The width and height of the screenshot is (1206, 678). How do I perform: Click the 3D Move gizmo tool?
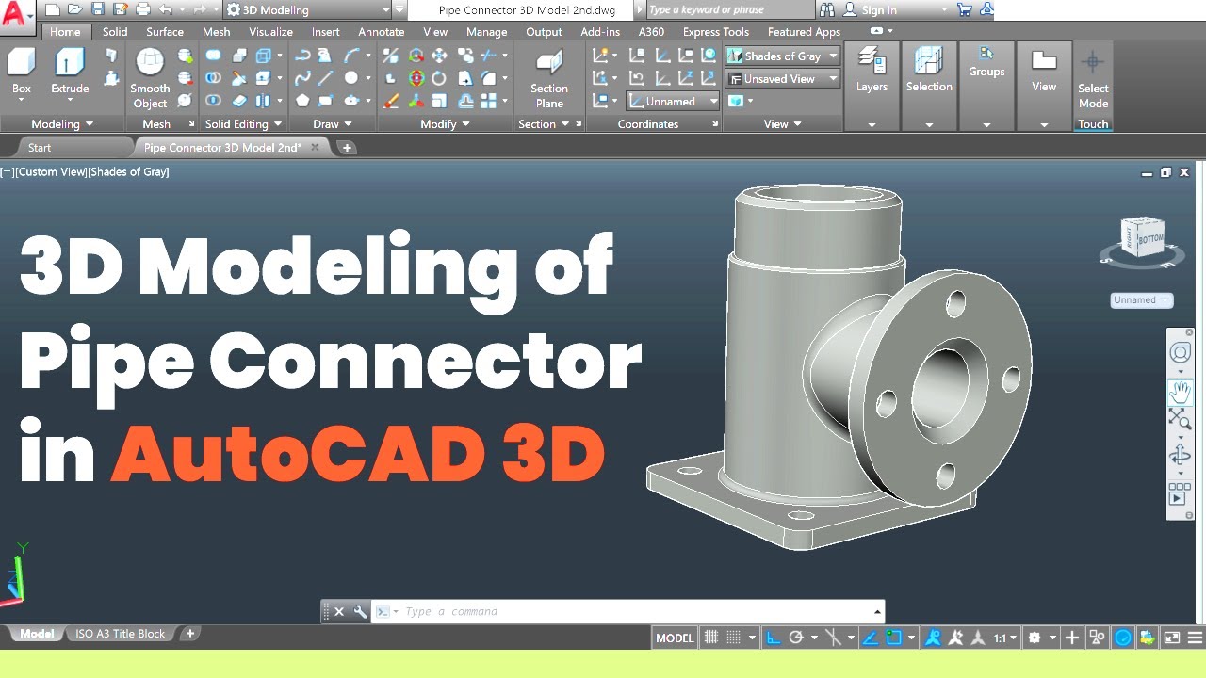point(416,55)
